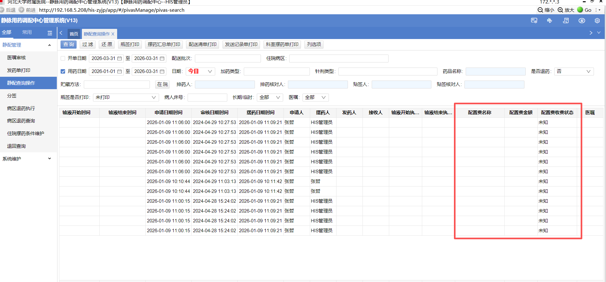Toggle the sidebar collapse hamburger icon
Screen dimensions: 606x282
point(50,33)
